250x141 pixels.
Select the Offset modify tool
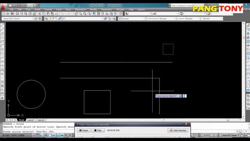(248, 38)
